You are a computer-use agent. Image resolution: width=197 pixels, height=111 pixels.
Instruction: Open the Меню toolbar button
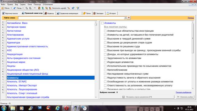point(6,8)
